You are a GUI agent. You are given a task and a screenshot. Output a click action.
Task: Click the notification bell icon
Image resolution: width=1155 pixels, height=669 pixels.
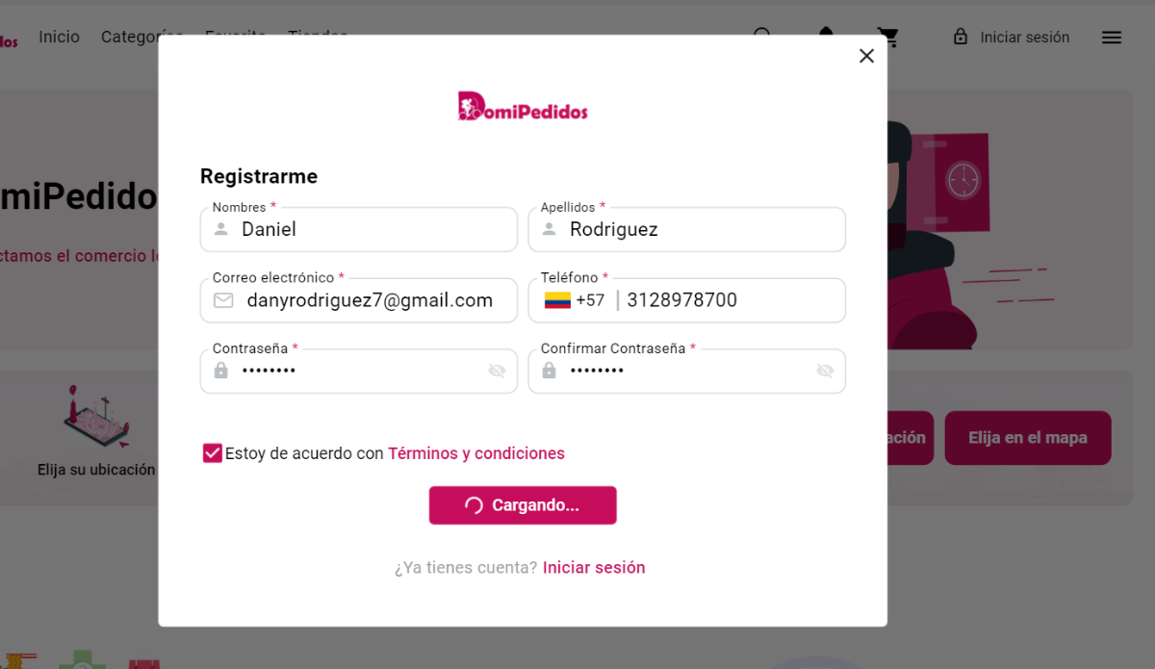826,35
